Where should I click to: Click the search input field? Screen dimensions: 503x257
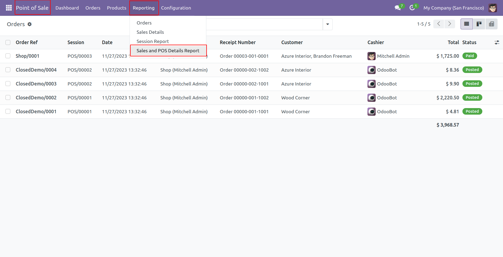(x=264, y=24)
